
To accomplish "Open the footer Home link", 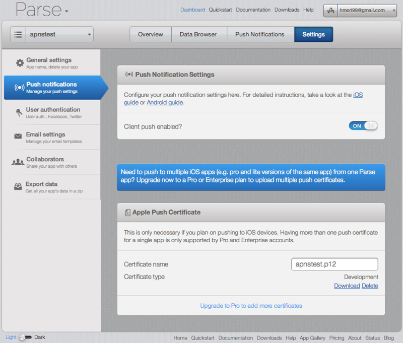I will (180, 338).
